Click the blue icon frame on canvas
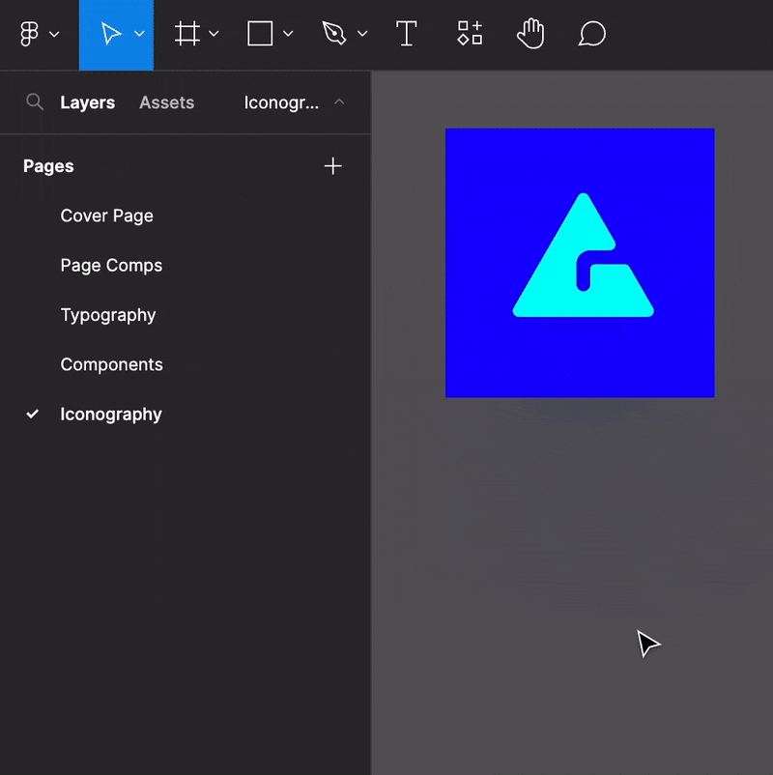Screen dimensions: 773x775 point(580,262)
